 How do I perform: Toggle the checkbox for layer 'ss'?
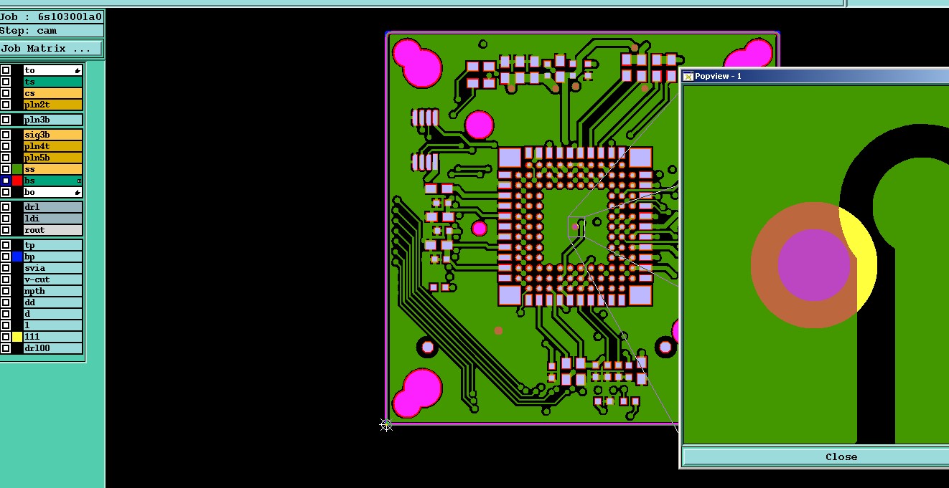click(x=6, y=169)
